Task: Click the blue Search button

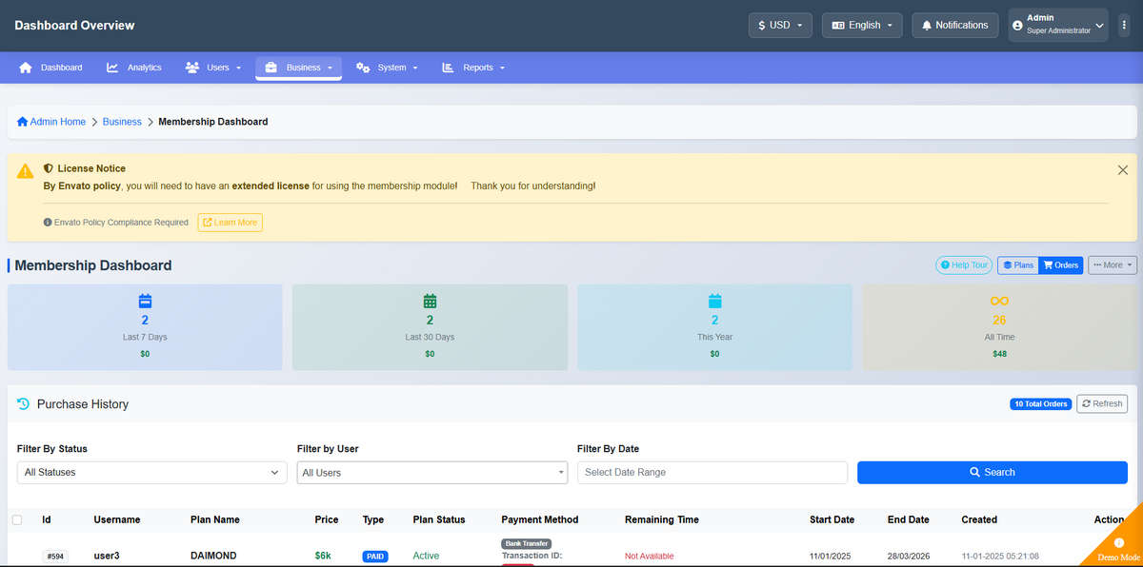Action: coord(993,473)
